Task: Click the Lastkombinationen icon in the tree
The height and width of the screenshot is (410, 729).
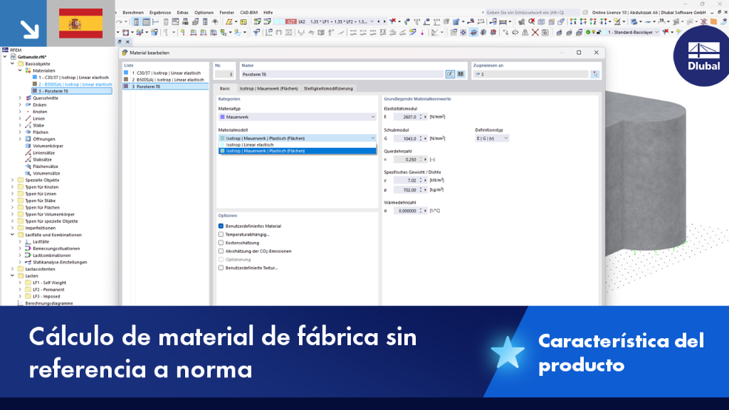Action: pyautogui.click(x=28, y=256)
